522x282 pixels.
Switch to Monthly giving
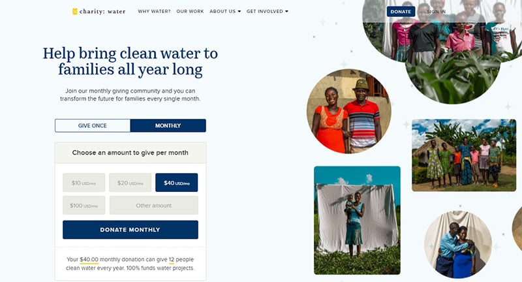pyautogui.click(x=168, y=125)
